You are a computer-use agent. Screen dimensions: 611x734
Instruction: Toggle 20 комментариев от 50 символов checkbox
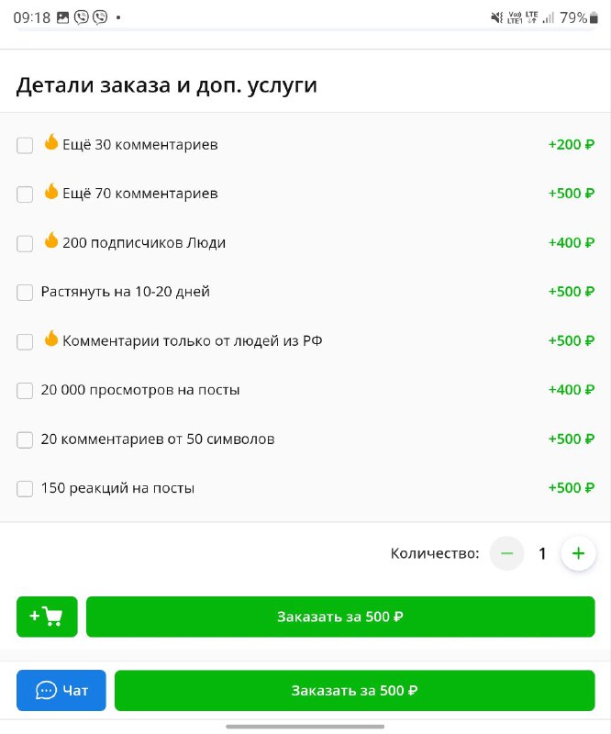tap(25, 439)
